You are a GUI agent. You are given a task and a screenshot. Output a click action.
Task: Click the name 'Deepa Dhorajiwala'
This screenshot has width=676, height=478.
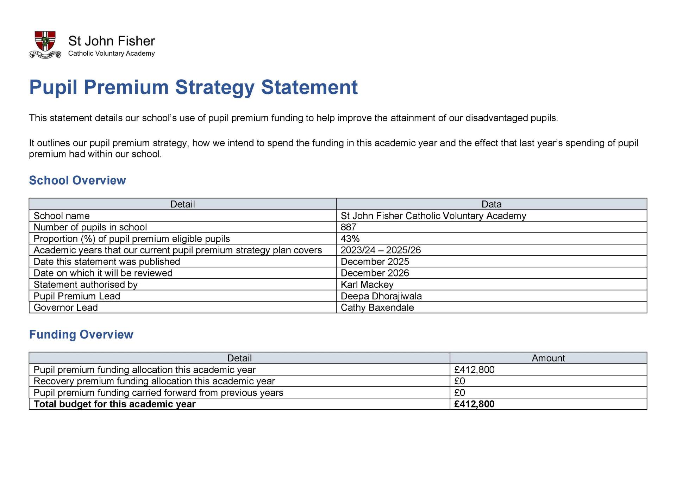[381, 296]
